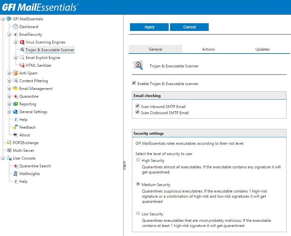Click the Trojan & Executable Scanner tree icon
This screenshot has height=236, width=291.
[x=22, y=50]
